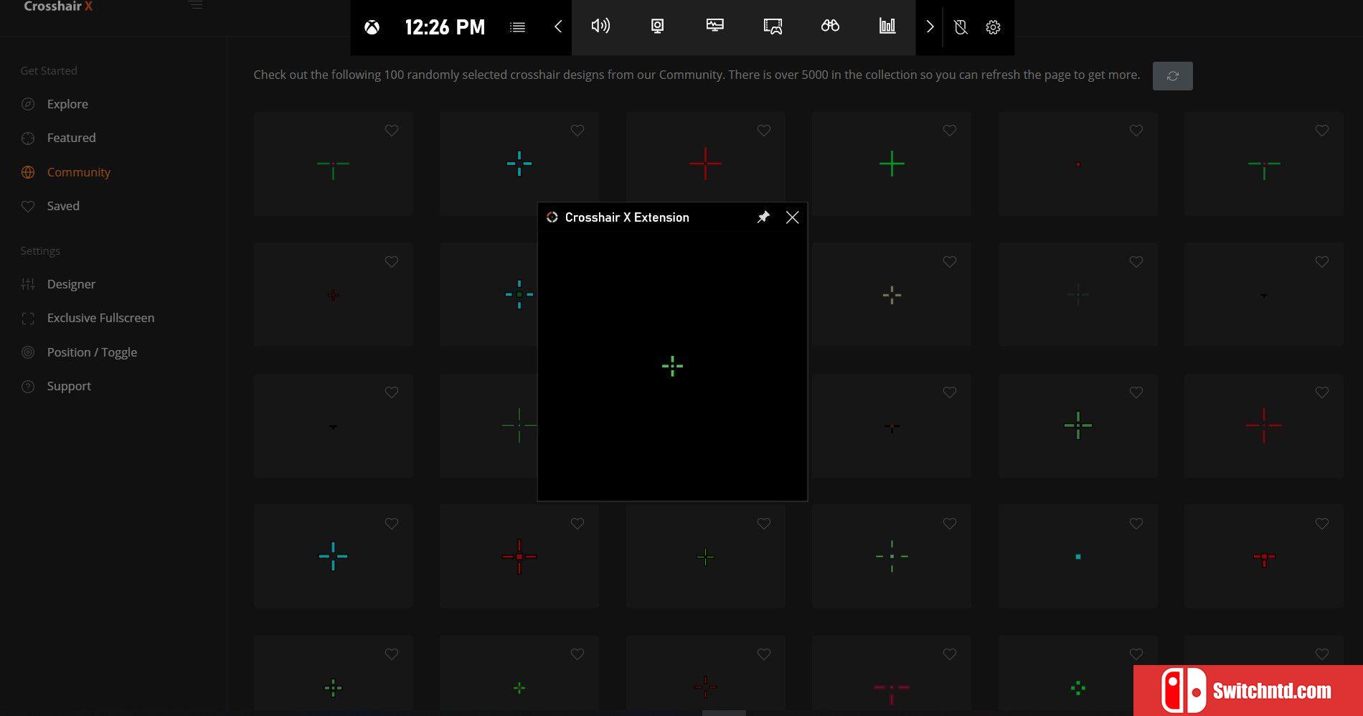Open the Capture widget icon

pyautogui.click(x=657, y=27)
